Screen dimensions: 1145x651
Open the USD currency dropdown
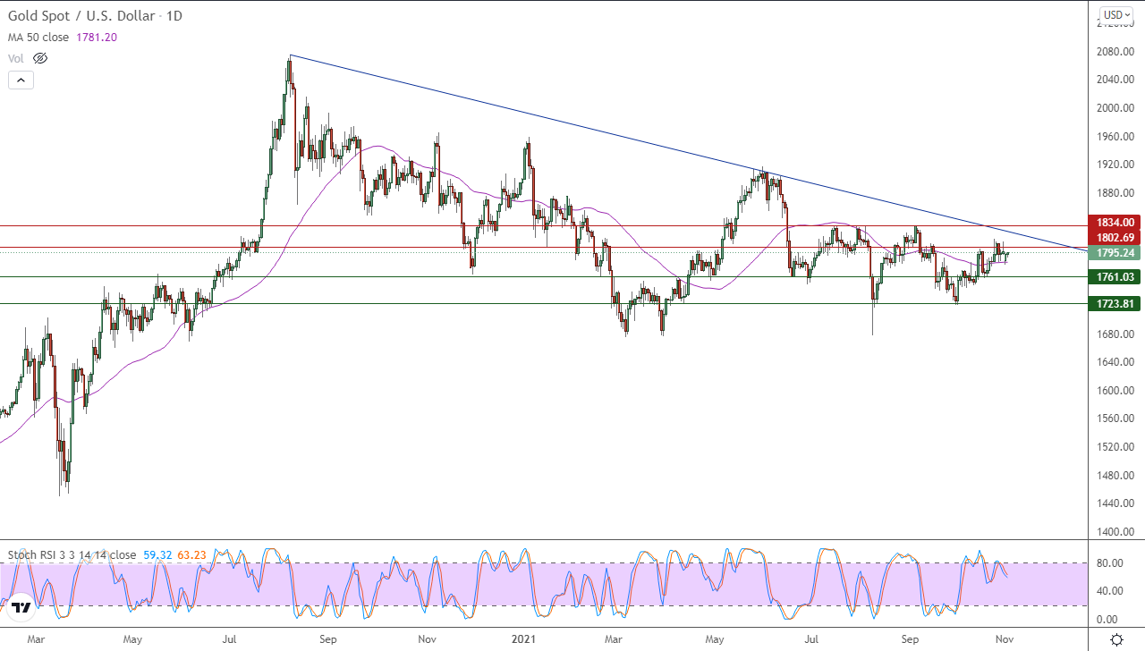(x=1115, y=14)
